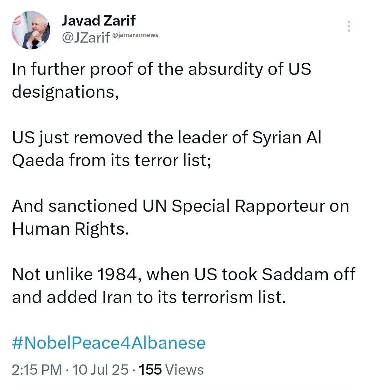This screenshot has width=368, height=390.
Task: Select the "absurdity of US designations" paragraph
Action: coord(162,80)
